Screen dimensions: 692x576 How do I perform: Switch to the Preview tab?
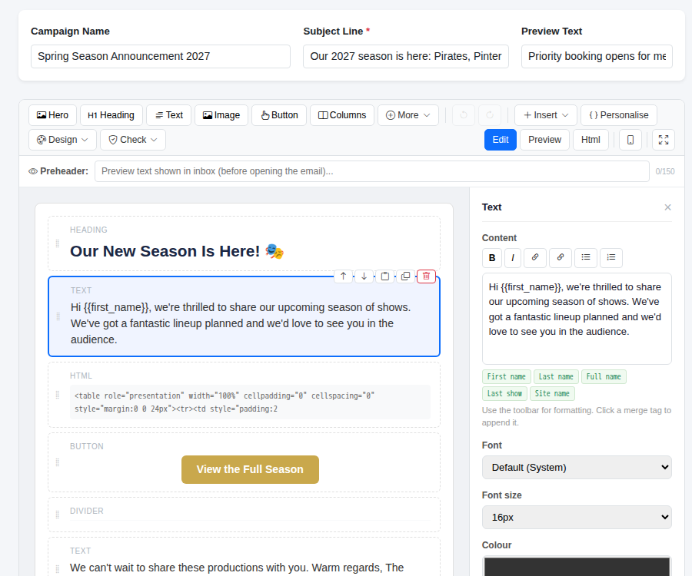pyautogui.click(x=544, y=140)
